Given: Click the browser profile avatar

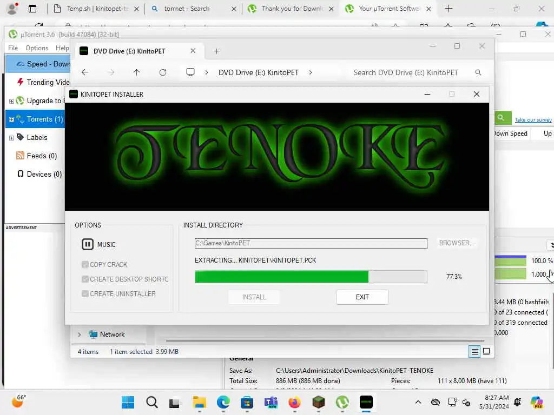Looking at the screenshot, I should click(x=12, y=9).
